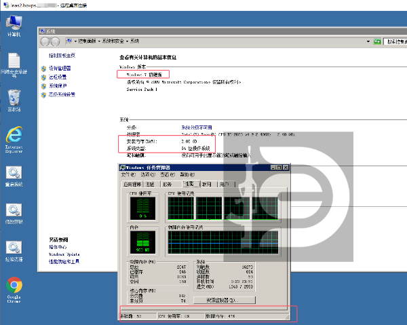Screen dimensions: 407x325
Task: Click the gear shortcut directly below Internet Explorer
Action: (x=14, y=176)
